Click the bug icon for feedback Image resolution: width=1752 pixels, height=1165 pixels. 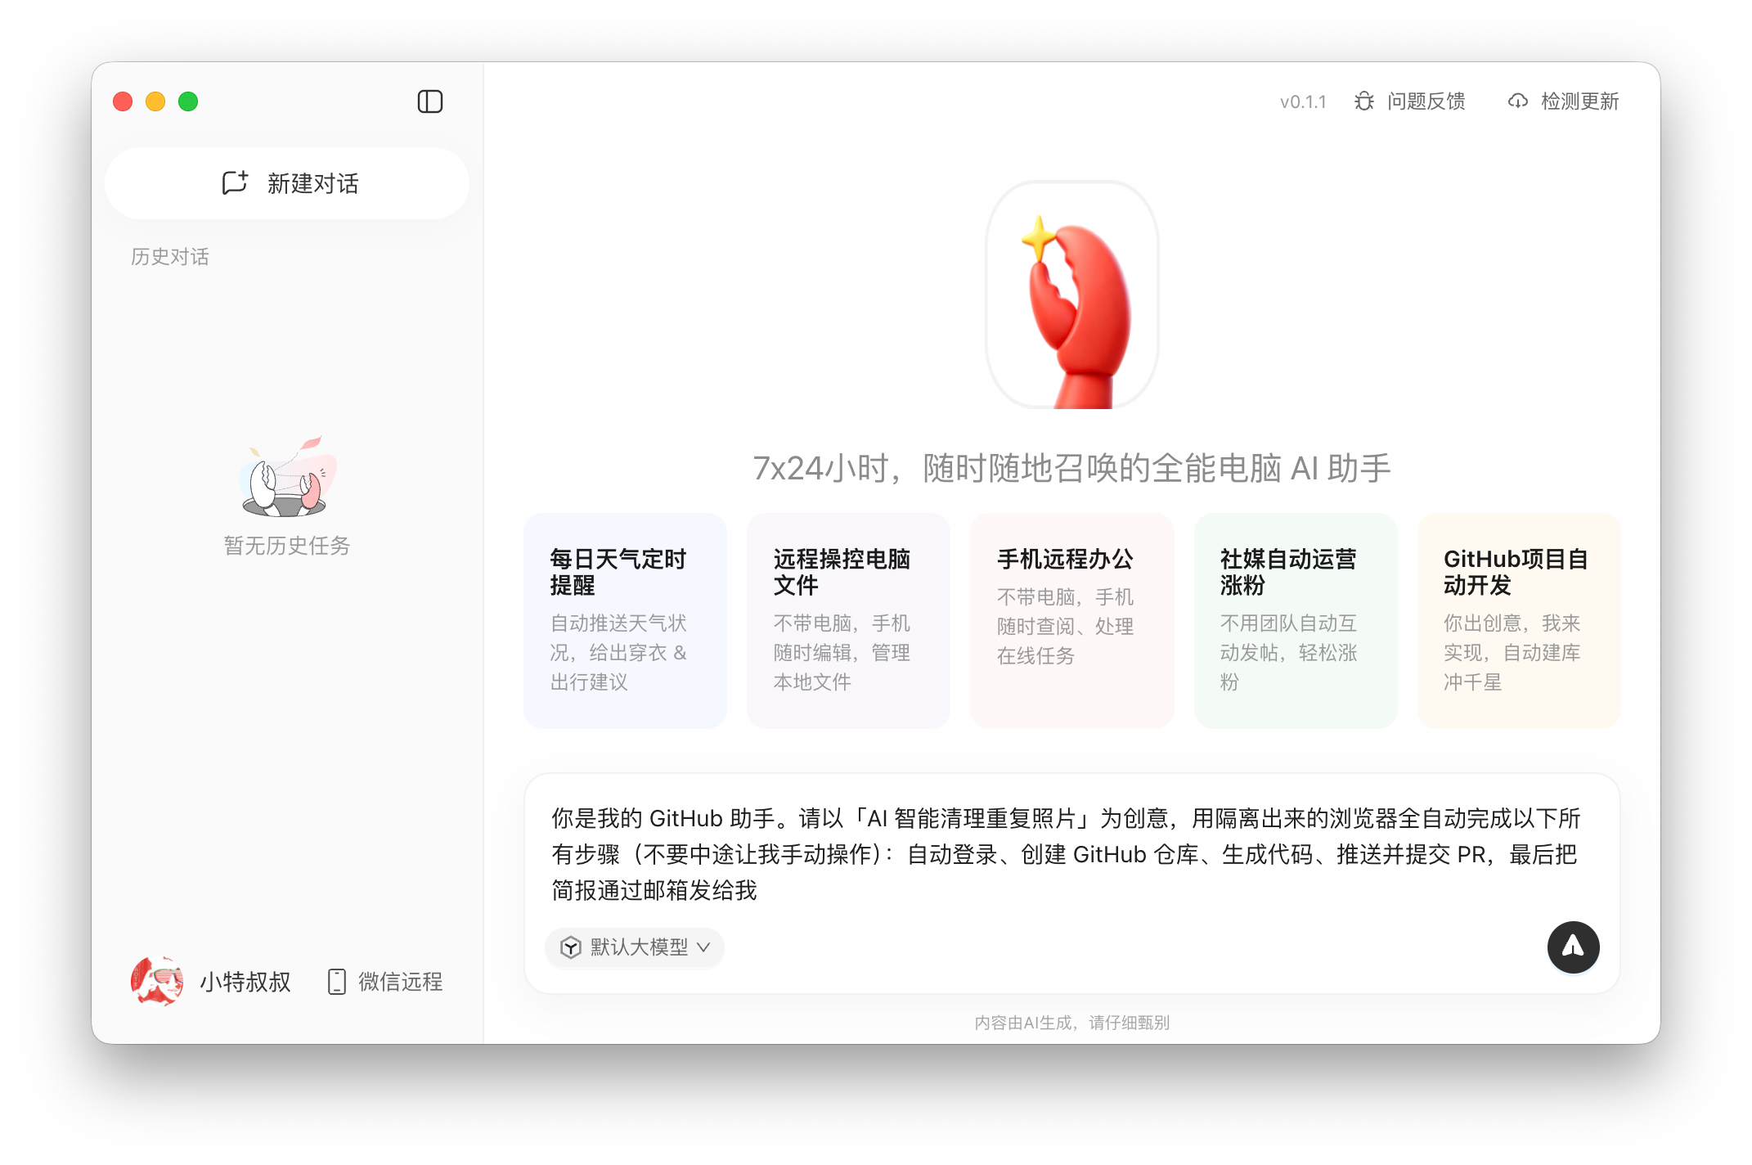click(1363, 101)
